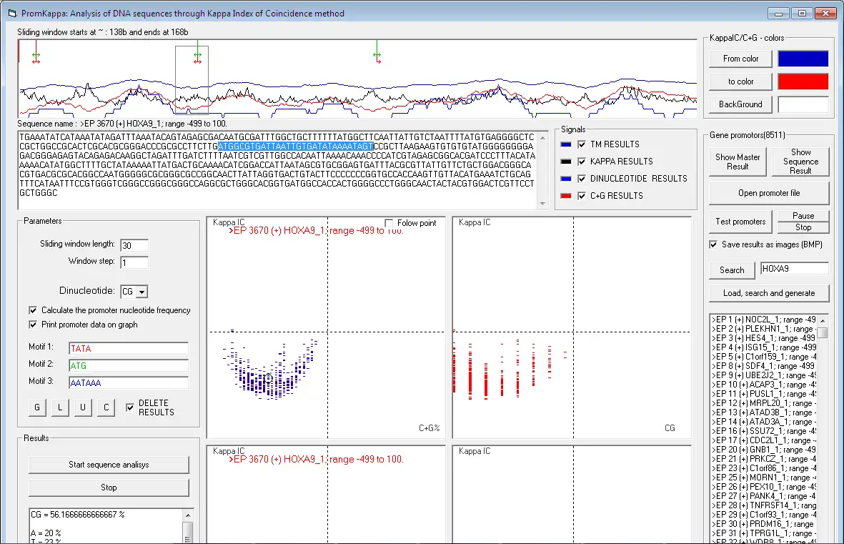The height and width of the screenshot is (544, 844).
Task: Toggle DELETE RESULTS checkbox
Action: pos(130,407)
